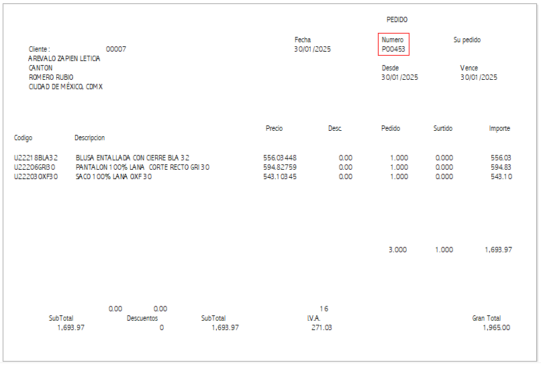Screen dimensions: 541x365
Task: Select product code U22218BLA32
Action: pos(36,158)
